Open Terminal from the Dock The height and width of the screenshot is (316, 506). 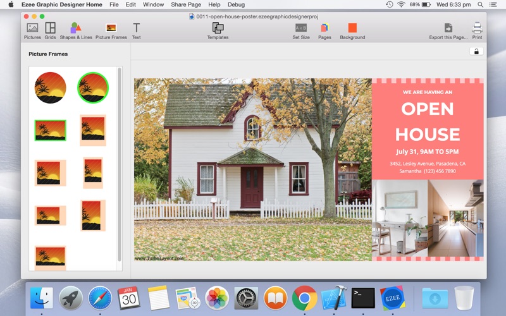(x=363, y=298)
